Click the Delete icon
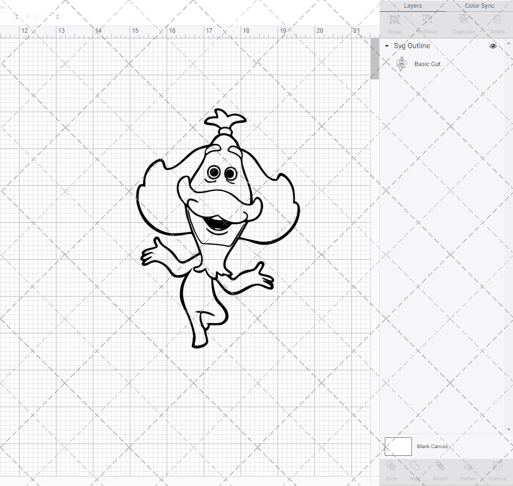Image resolution: width=513 pixels, height=486 pixels. [x=497, y=22]
